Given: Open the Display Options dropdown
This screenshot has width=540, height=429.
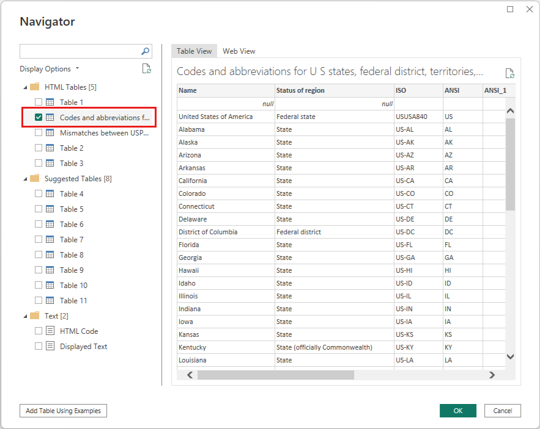Looking at the screenshot, I should [x=50, y=69].
